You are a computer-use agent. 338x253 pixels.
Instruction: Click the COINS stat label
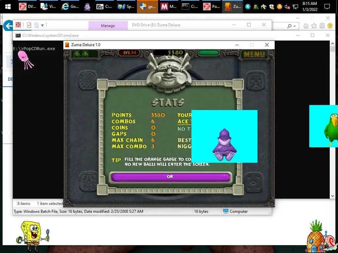120,127
